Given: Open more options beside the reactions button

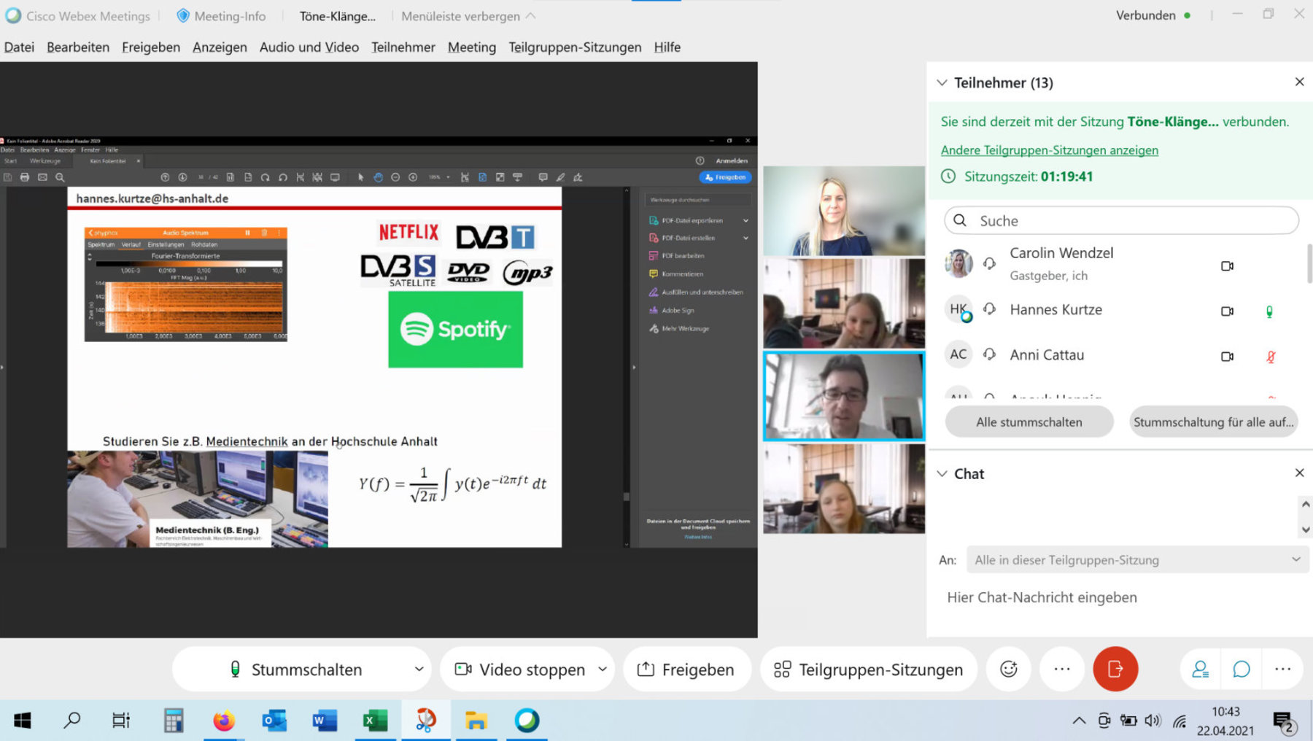Looking at the screenshot, I should coord(1062,669).
